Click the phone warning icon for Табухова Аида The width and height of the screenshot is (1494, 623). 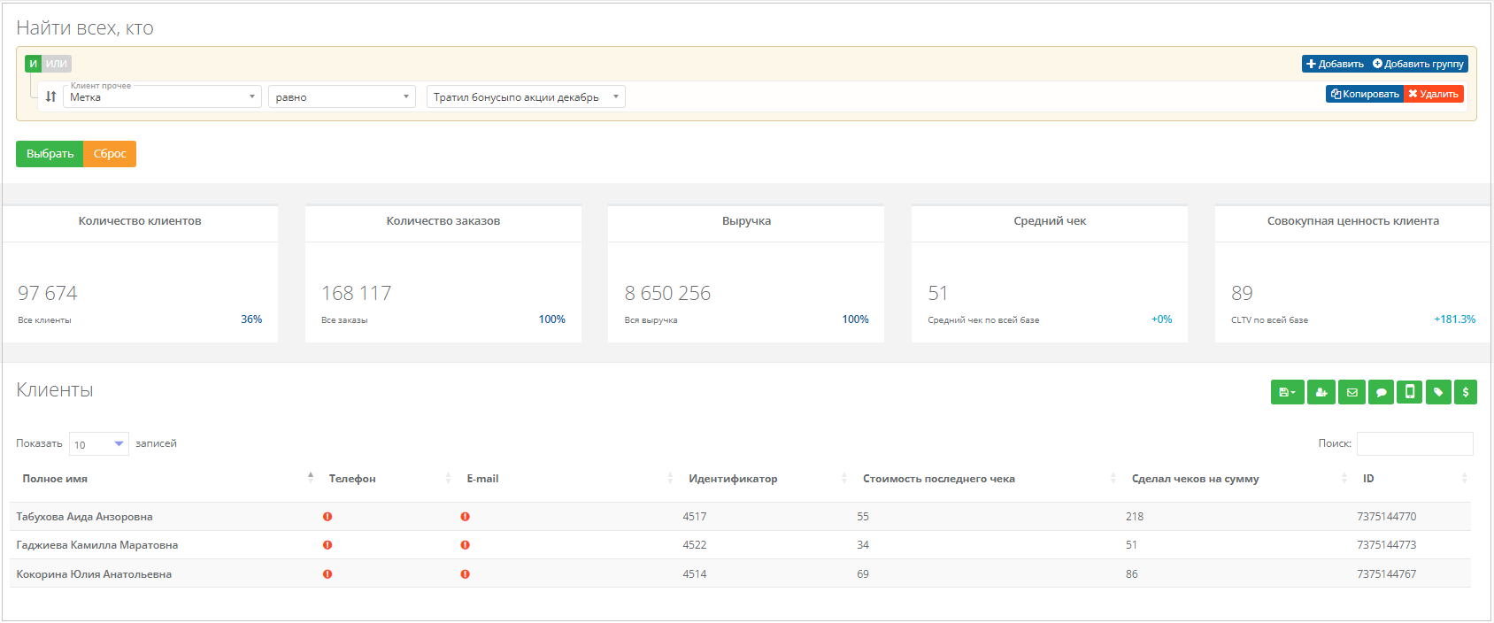pos(327,517)
